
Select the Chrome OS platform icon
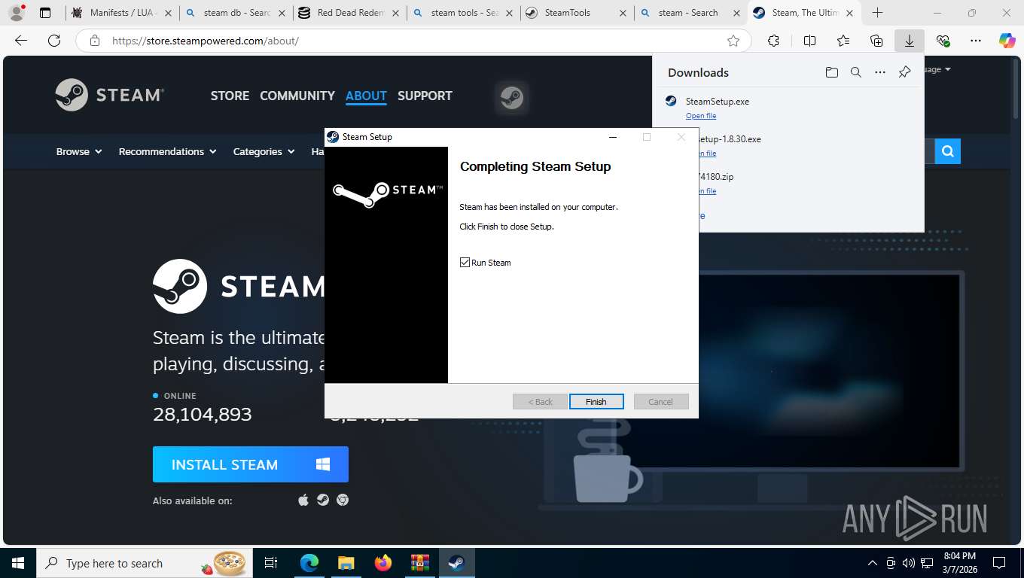pyautogui.click(x=343, y=500)
